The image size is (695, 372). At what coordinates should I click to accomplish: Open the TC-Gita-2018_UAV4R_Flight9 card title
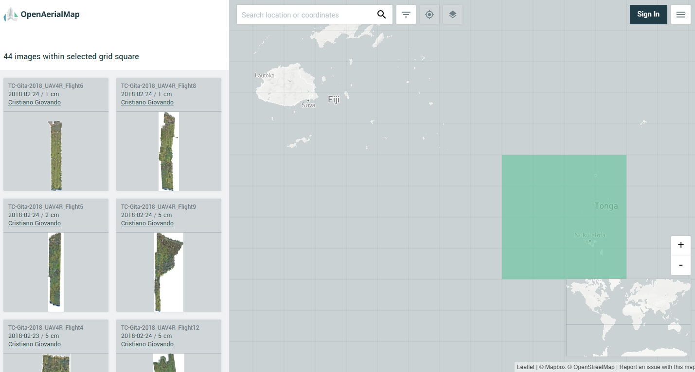point(159,207)
